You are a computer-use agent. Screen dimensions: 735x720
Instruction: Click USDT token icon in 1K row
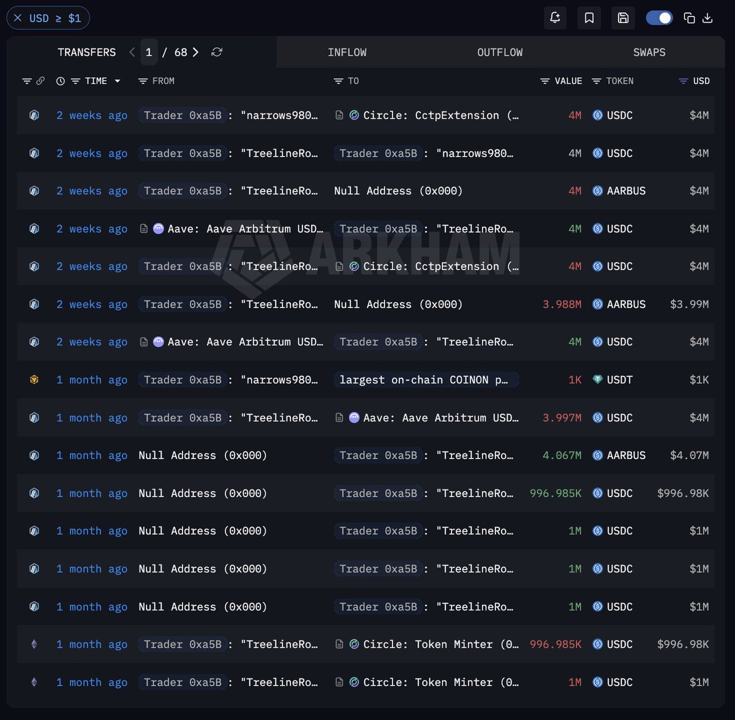598,380
